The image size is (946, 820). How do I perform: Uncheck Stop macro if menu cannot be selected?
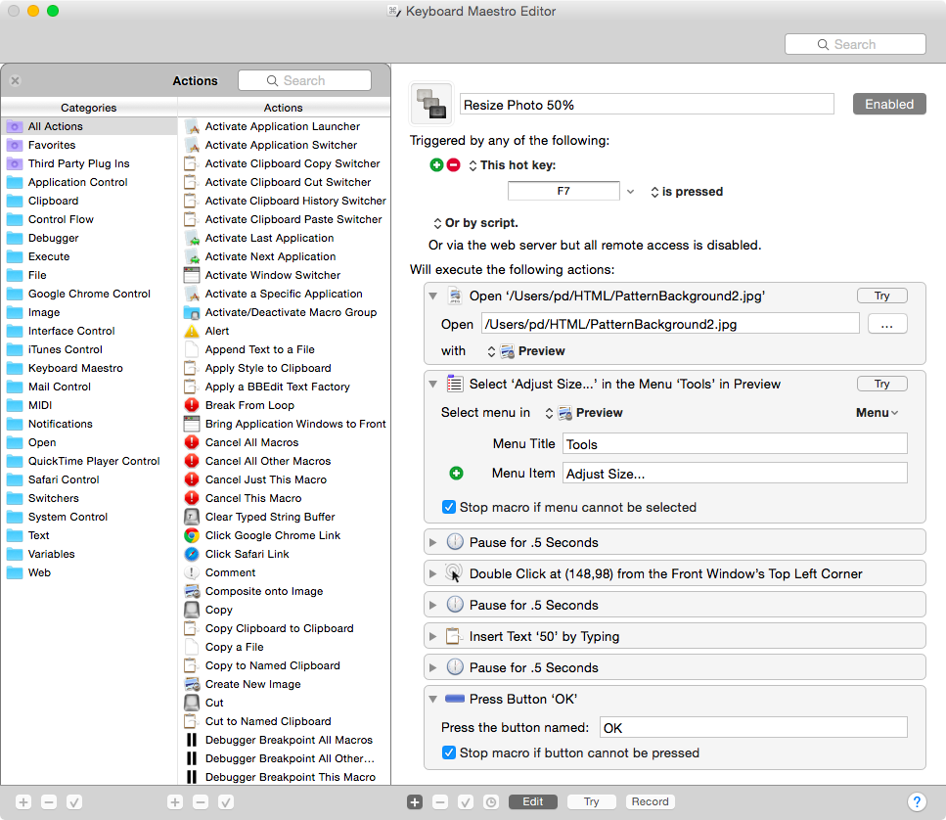click(x=448, y=507)
